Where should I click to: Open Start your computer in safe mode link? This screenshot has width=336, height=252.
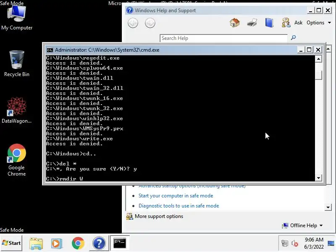click(x=176, y=196)
